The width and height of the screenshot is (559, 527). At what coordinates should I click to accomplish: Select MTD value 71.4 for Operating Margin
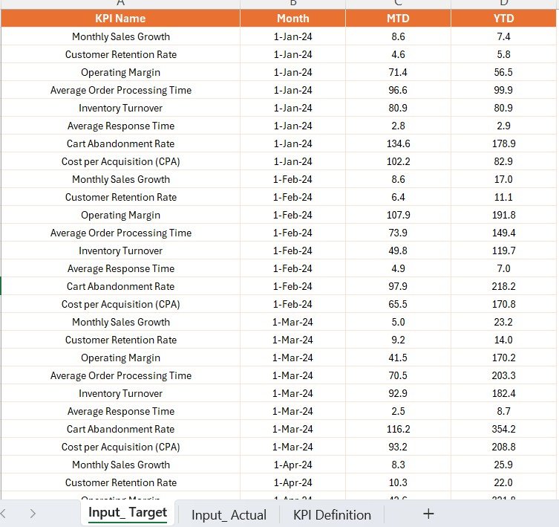pyautogui.click(x=398, y=72)
